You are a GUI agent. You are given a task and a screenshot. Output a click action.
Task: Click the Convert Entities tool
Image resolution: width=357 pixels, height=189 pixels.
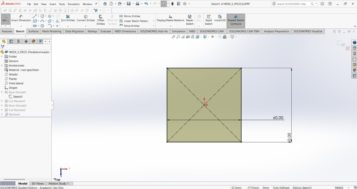click(86, 18)
